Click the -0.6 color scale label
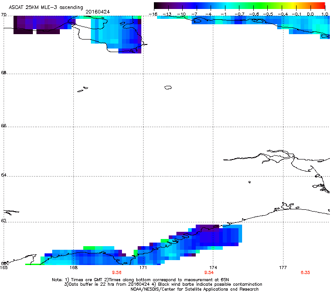333x292 pixels. [254, 14]
